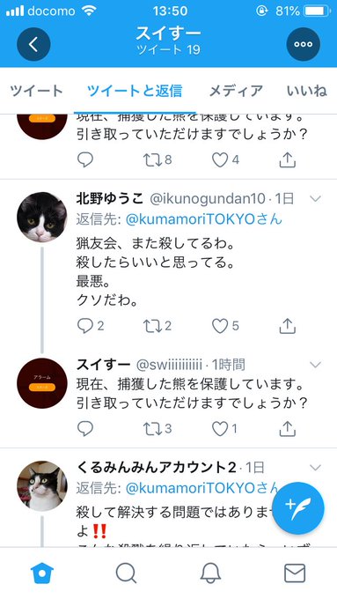Open the @kumamoriTOKYO link under 北野ゆうこ

coord(204,219)
